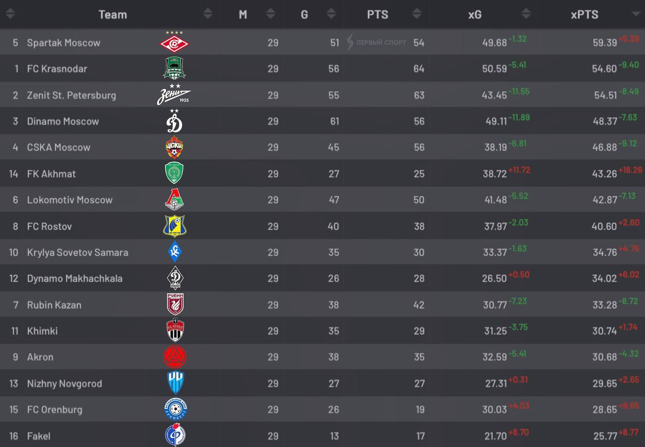
Task: Open the FK Akhmat team link
Action: coord(51,174)
